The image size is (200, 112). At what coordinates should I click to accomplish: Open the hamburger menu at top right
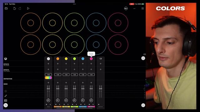(142, 8)
